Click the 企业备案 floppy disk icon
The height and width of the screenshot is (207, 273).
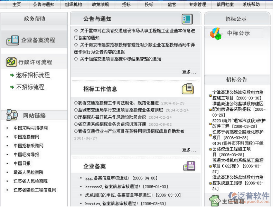coord(189,166)
